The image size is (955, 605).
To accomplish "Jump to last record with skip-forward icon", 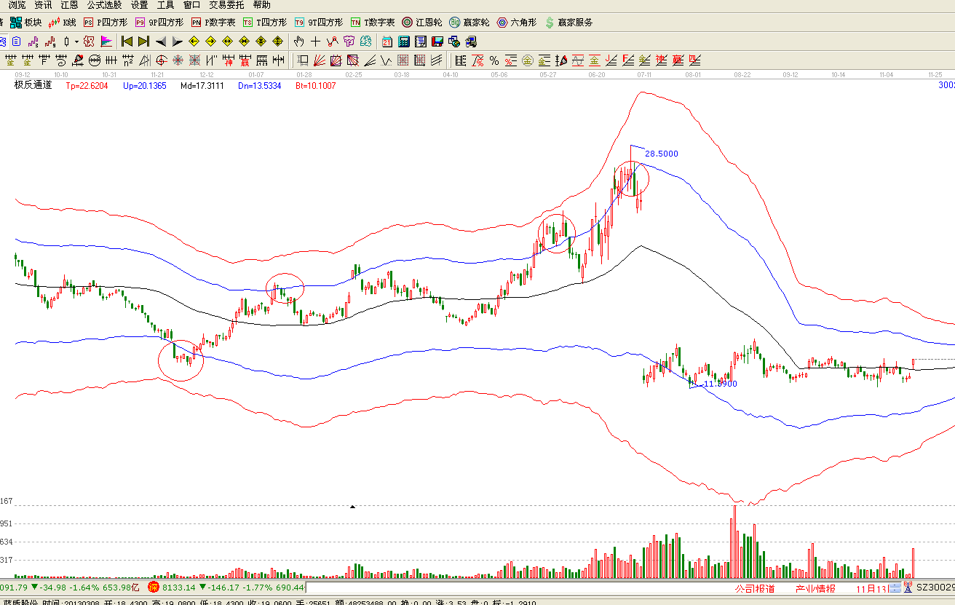I will point(143,41).
